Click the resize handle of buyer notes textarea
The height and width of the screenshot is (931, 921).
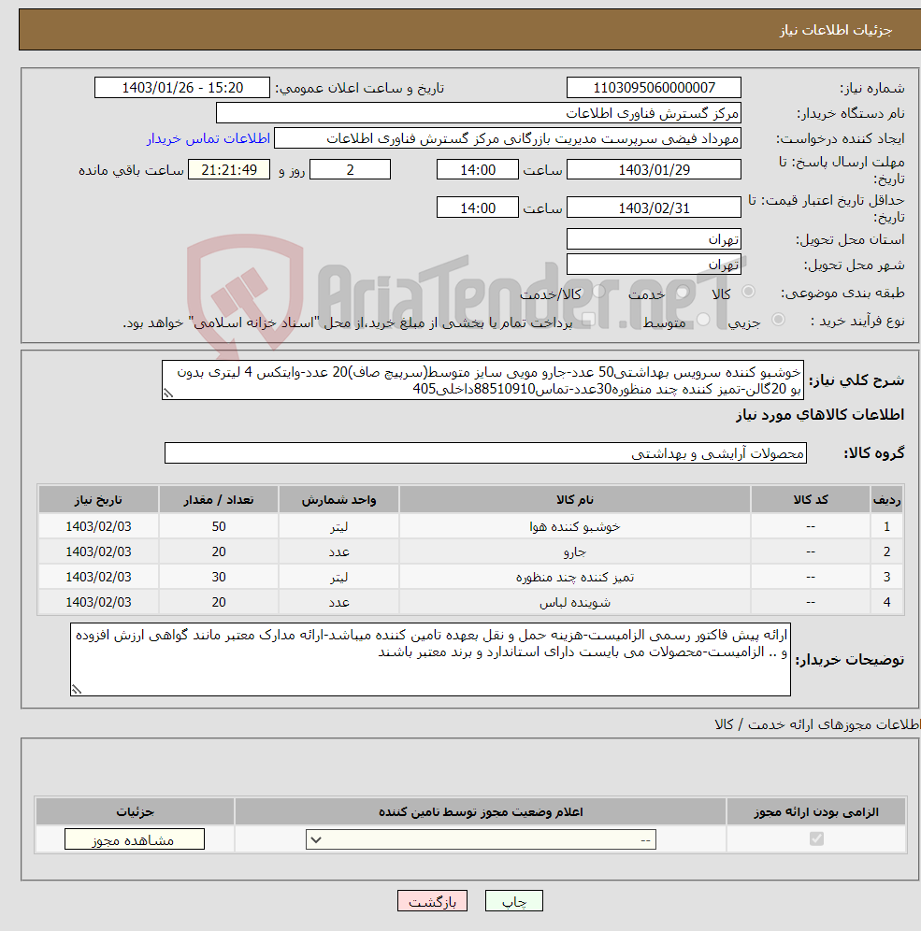(x=77, y=689)
